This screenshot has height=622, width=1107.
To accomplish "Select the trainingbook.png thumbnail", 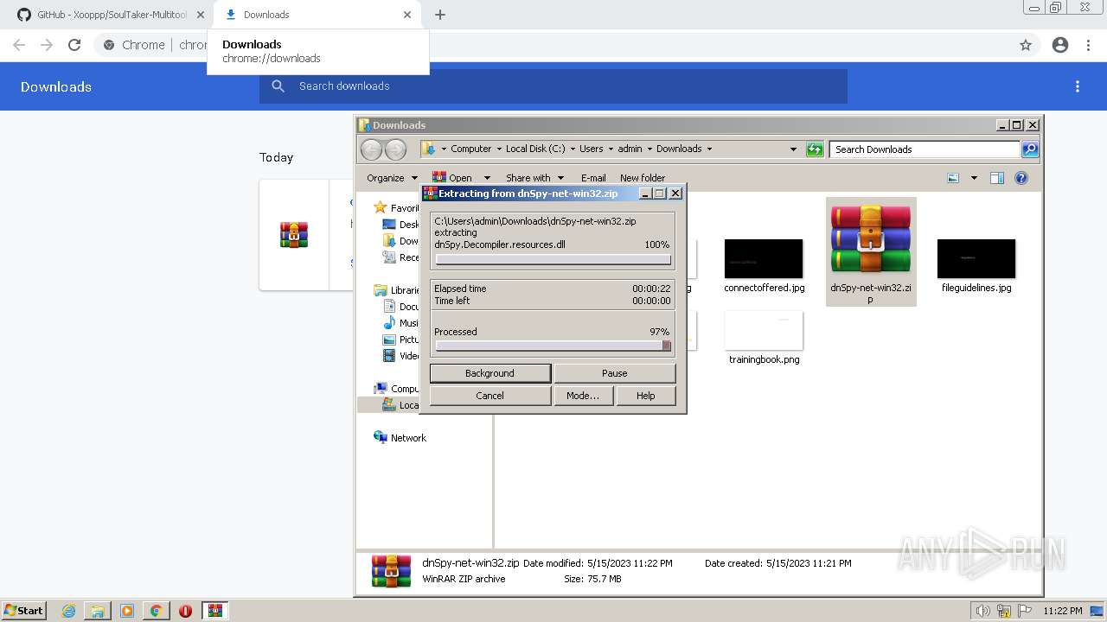I will pyautogui.click(x=764, y=330).
